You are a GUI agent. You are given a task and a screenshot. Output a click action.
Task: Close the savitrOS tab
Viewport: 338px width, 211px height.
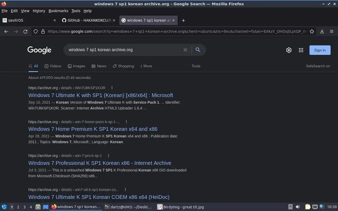[x=55, y=20]
